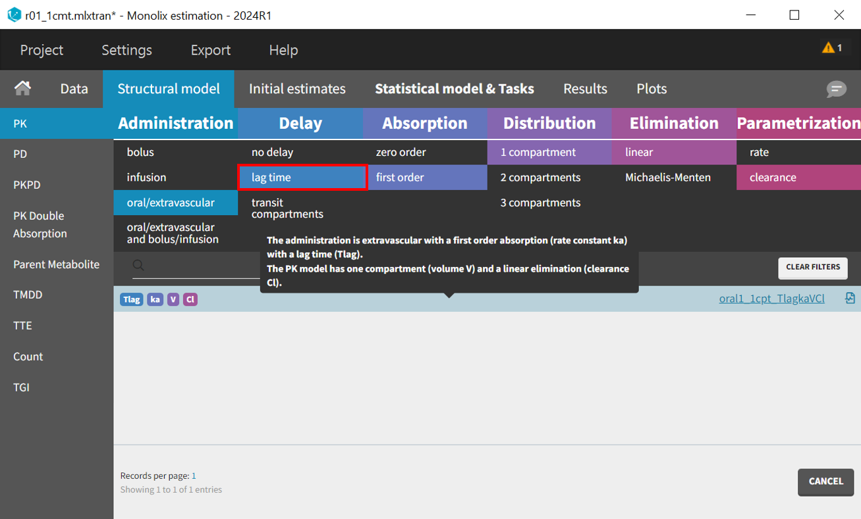Toggle the transit compartments delay filter
The image size is (861, 519).
pyautogui.click(x=287, y=208)
